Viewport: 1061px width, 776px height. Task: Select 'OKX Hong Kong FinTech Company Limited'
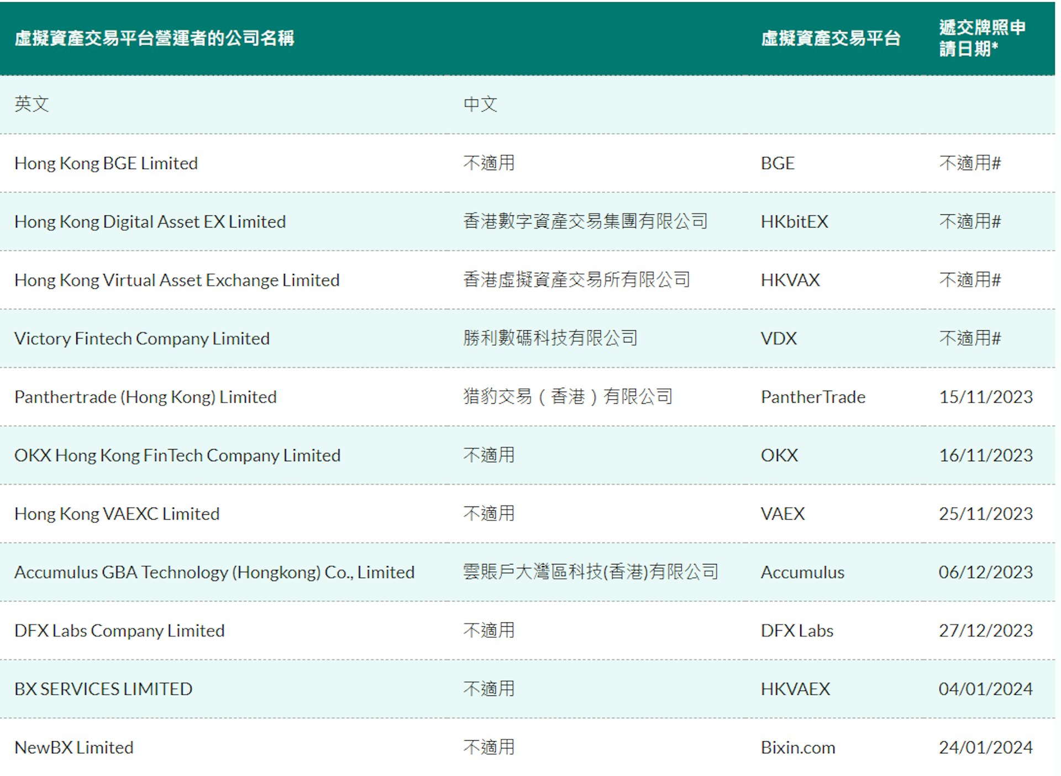[x=177, y=455]
